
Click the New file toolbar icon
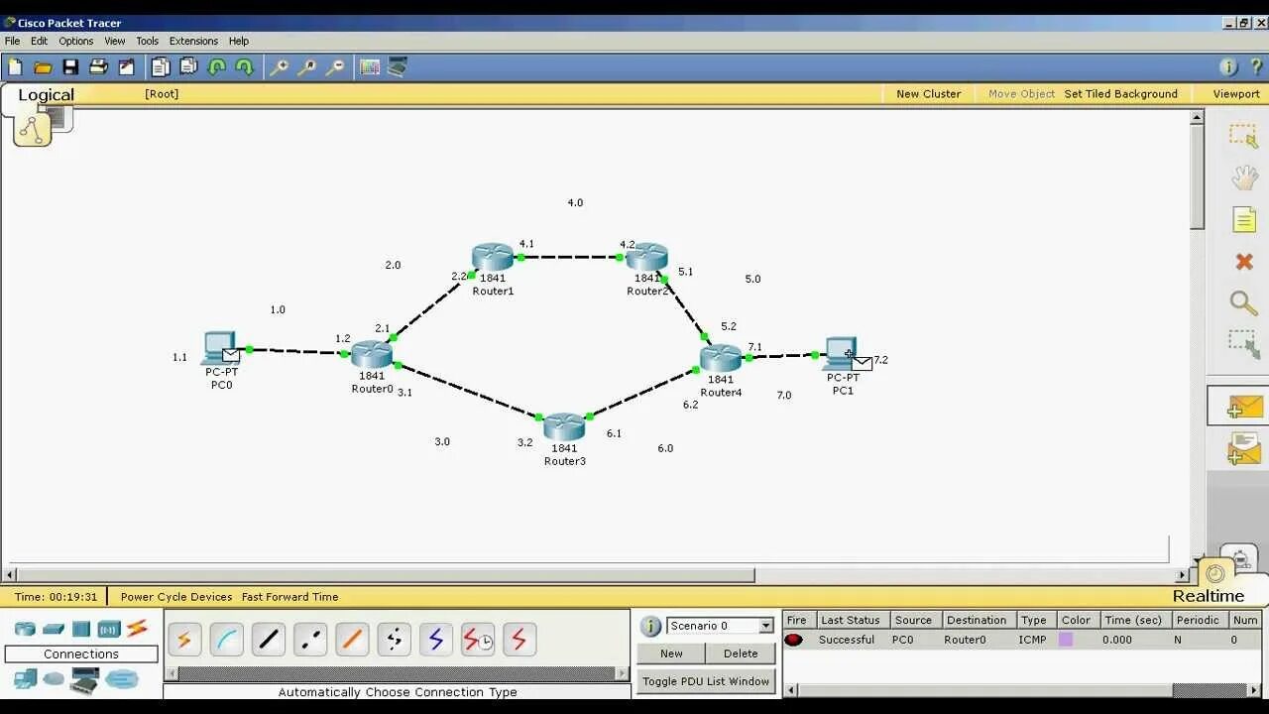(x=15, y=67)
